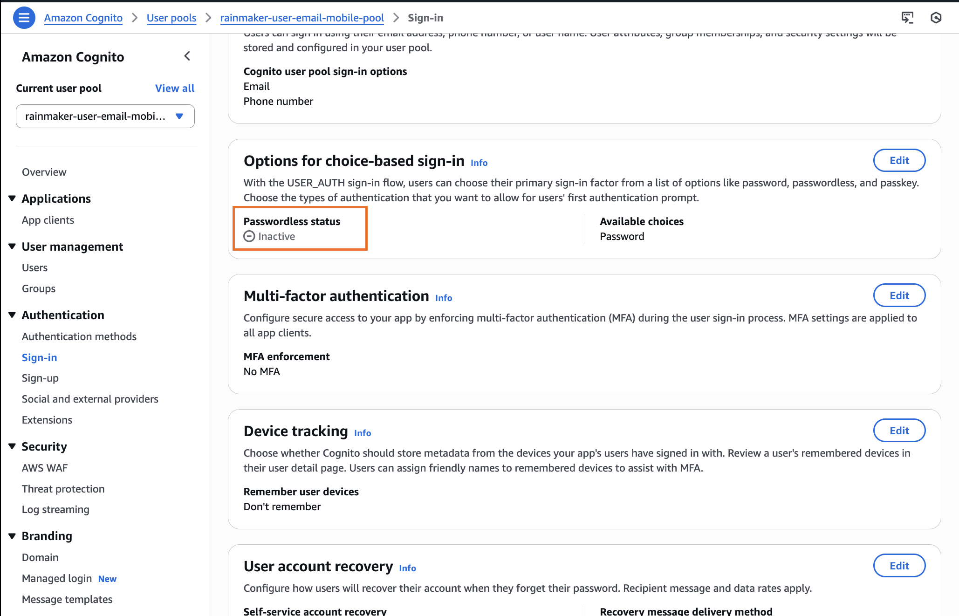
Task: Open the hamburger navigation menu
Action: 24,17
